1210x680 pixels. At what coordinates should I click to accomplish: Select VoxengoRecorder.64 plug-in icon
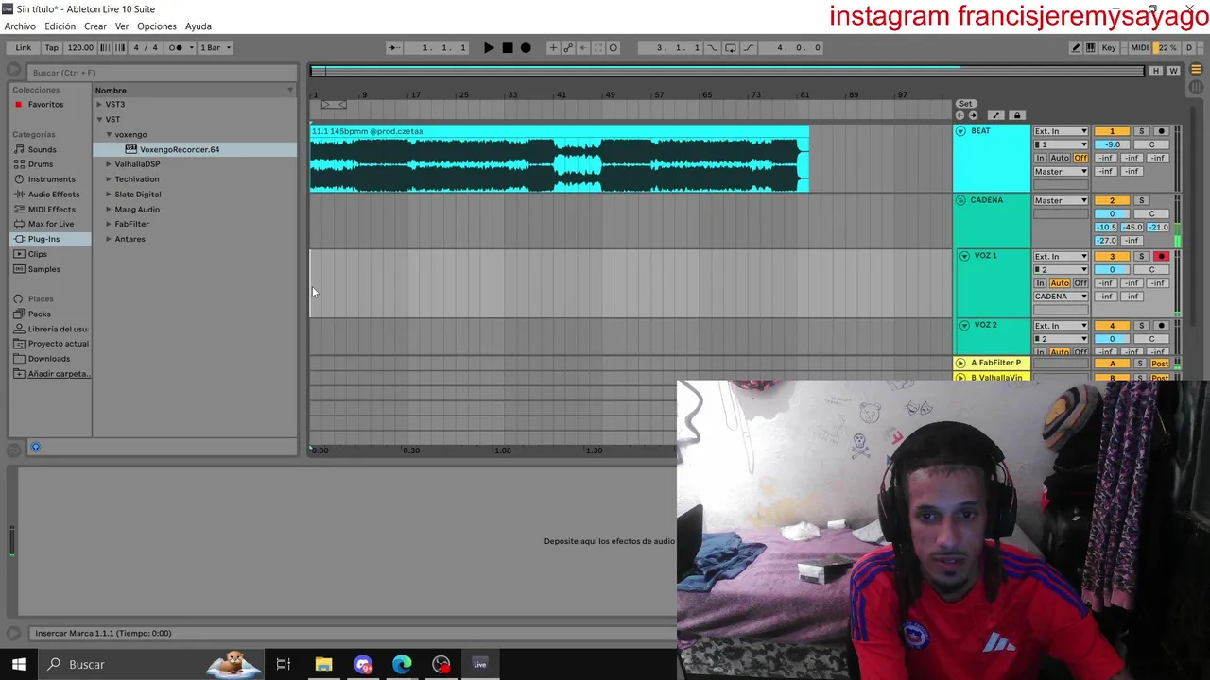(x=131, y=149)
